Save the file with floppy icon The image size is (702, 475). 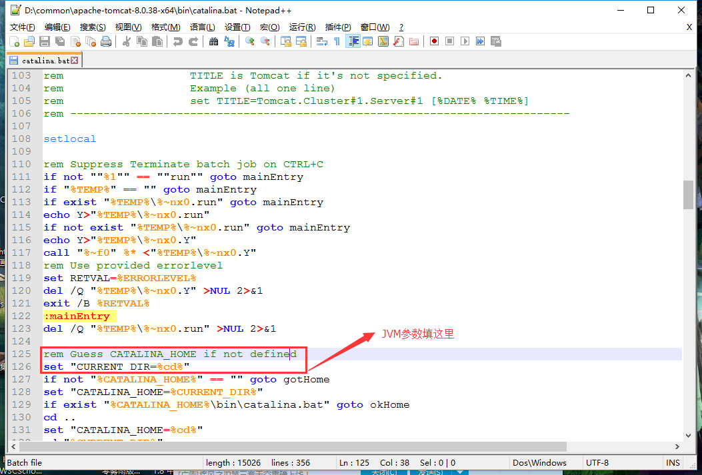click(x=45, y=41)
